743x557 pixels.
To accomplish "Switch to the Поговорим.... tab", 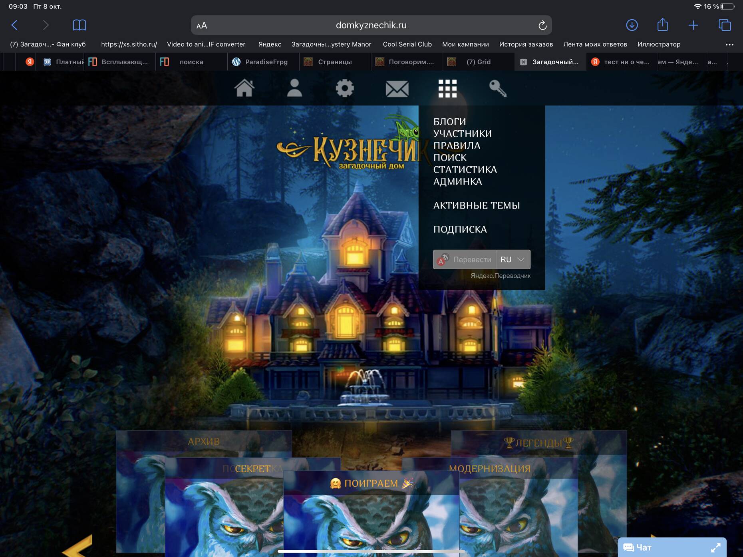I will pos(407,62).
